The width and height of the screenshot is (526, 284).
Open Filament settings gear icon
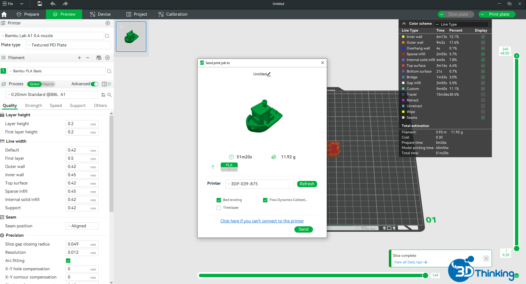pyautogui.click(x=107, y=58)
